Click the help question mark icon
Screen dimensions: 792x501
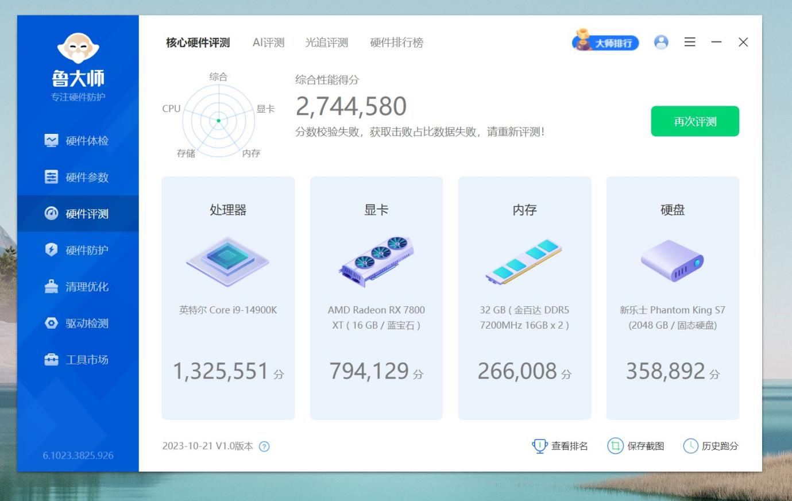coord(264,446)
